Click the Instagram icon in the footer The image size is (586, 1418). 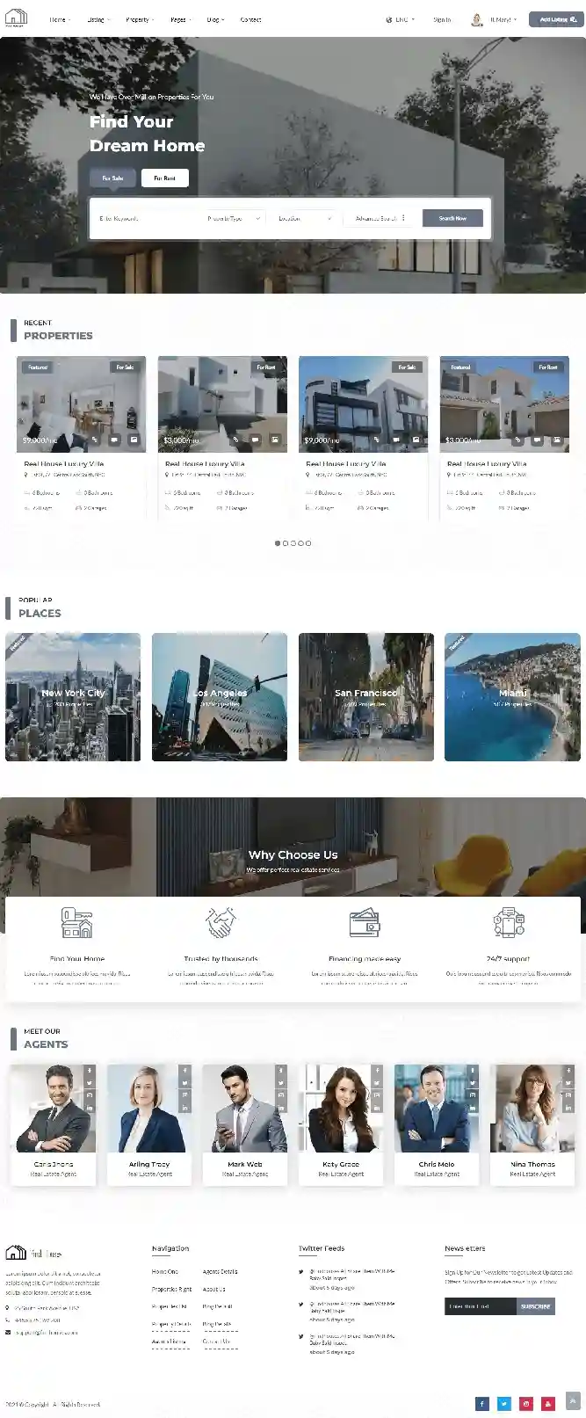(526, 1403)
